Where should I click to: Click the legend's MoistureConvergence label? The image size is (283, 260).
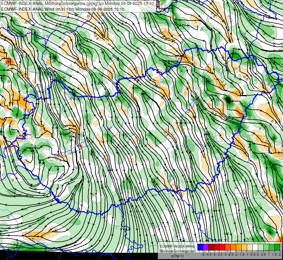coord(177,251)
